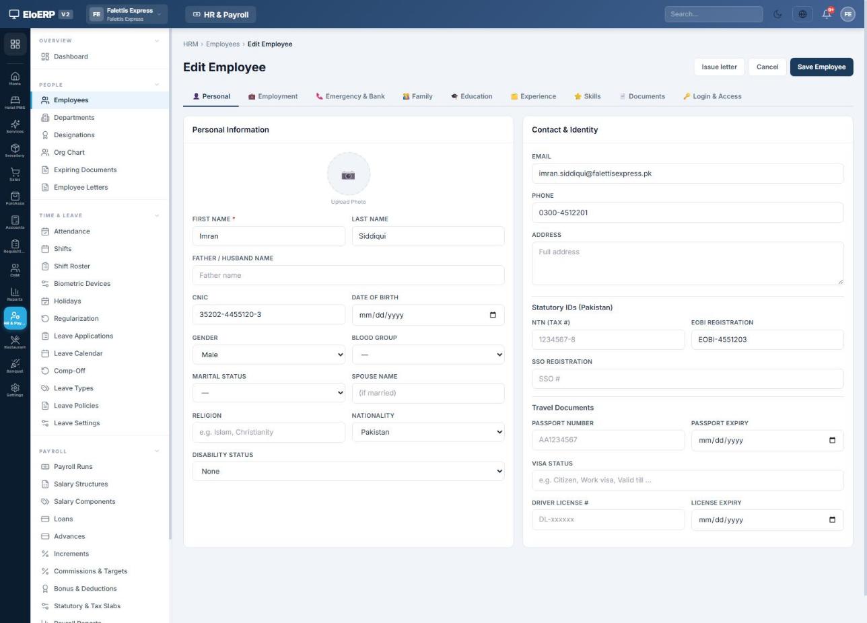The image size is (867, 623).
Task: Open the Sales cart icon
Action: point(15,175)
